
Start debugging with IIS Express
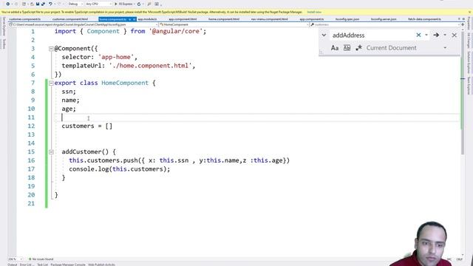(x=124, y=4)
